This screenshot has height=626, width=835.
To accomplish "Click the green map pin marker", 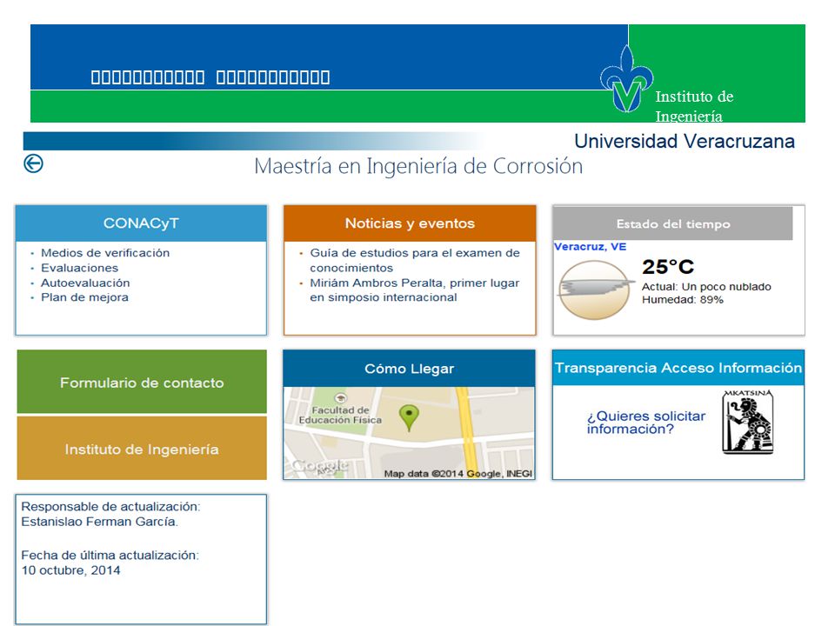I will click(409, 417).
